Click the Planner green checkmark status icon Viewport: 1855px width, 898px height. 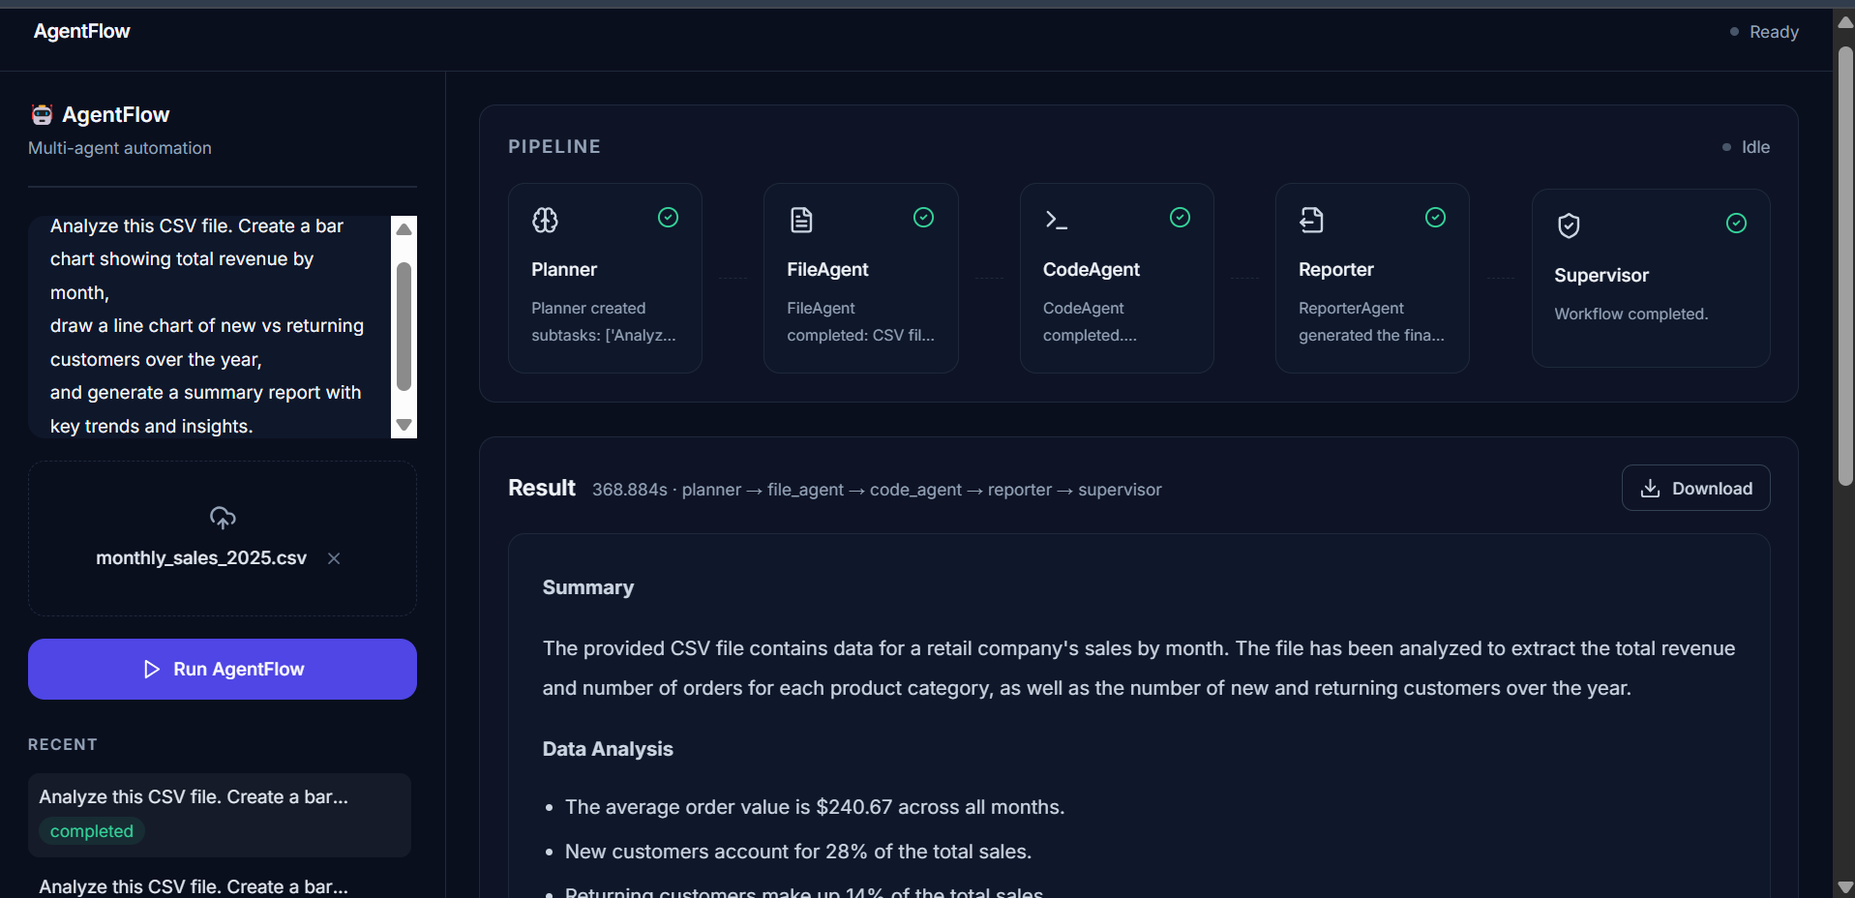[668, 218]
